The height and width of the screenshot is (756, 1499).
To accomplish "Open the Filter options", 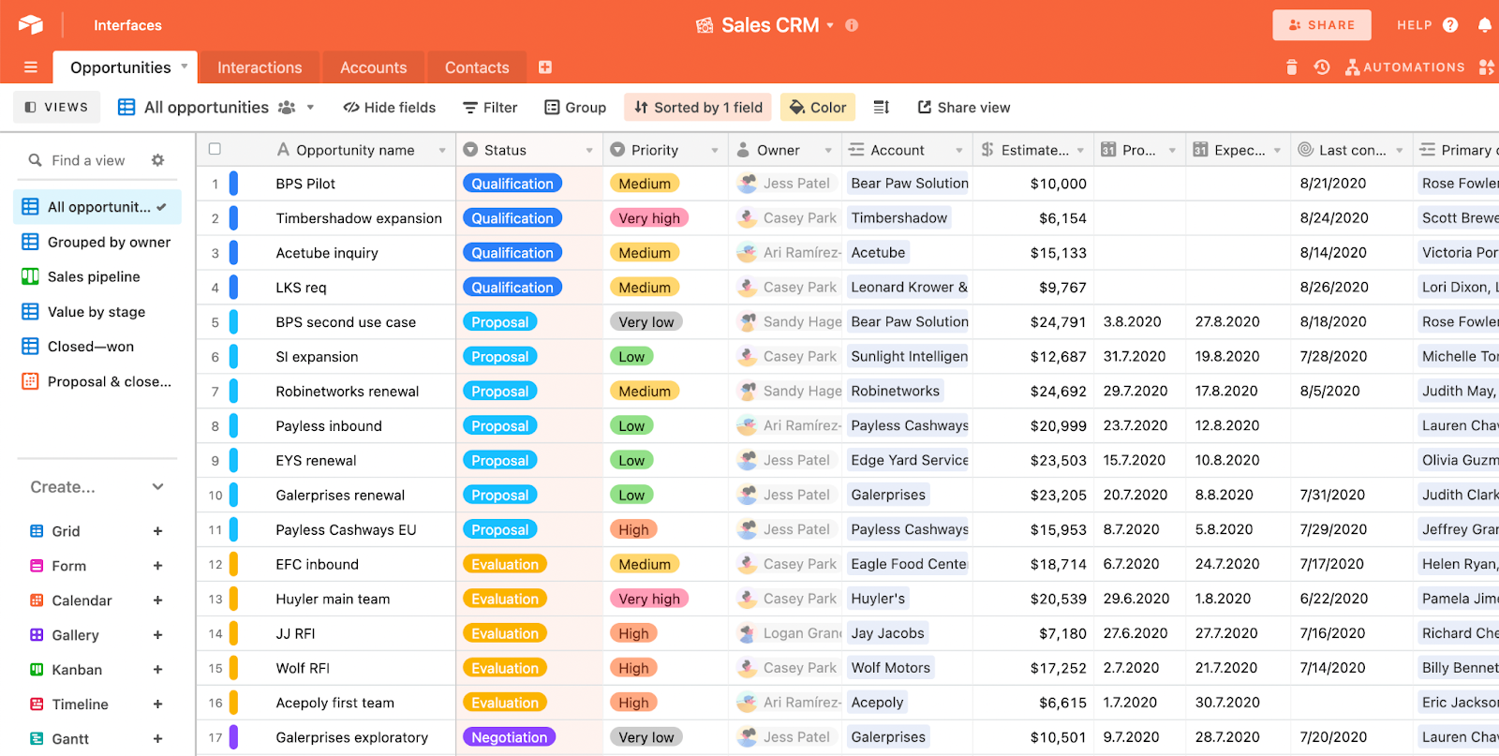I will coord(490,108).
